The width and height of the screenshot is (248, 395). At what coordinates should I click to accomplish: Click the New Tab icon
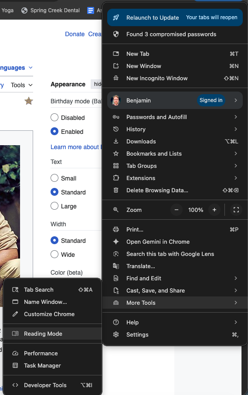[116, 54]
